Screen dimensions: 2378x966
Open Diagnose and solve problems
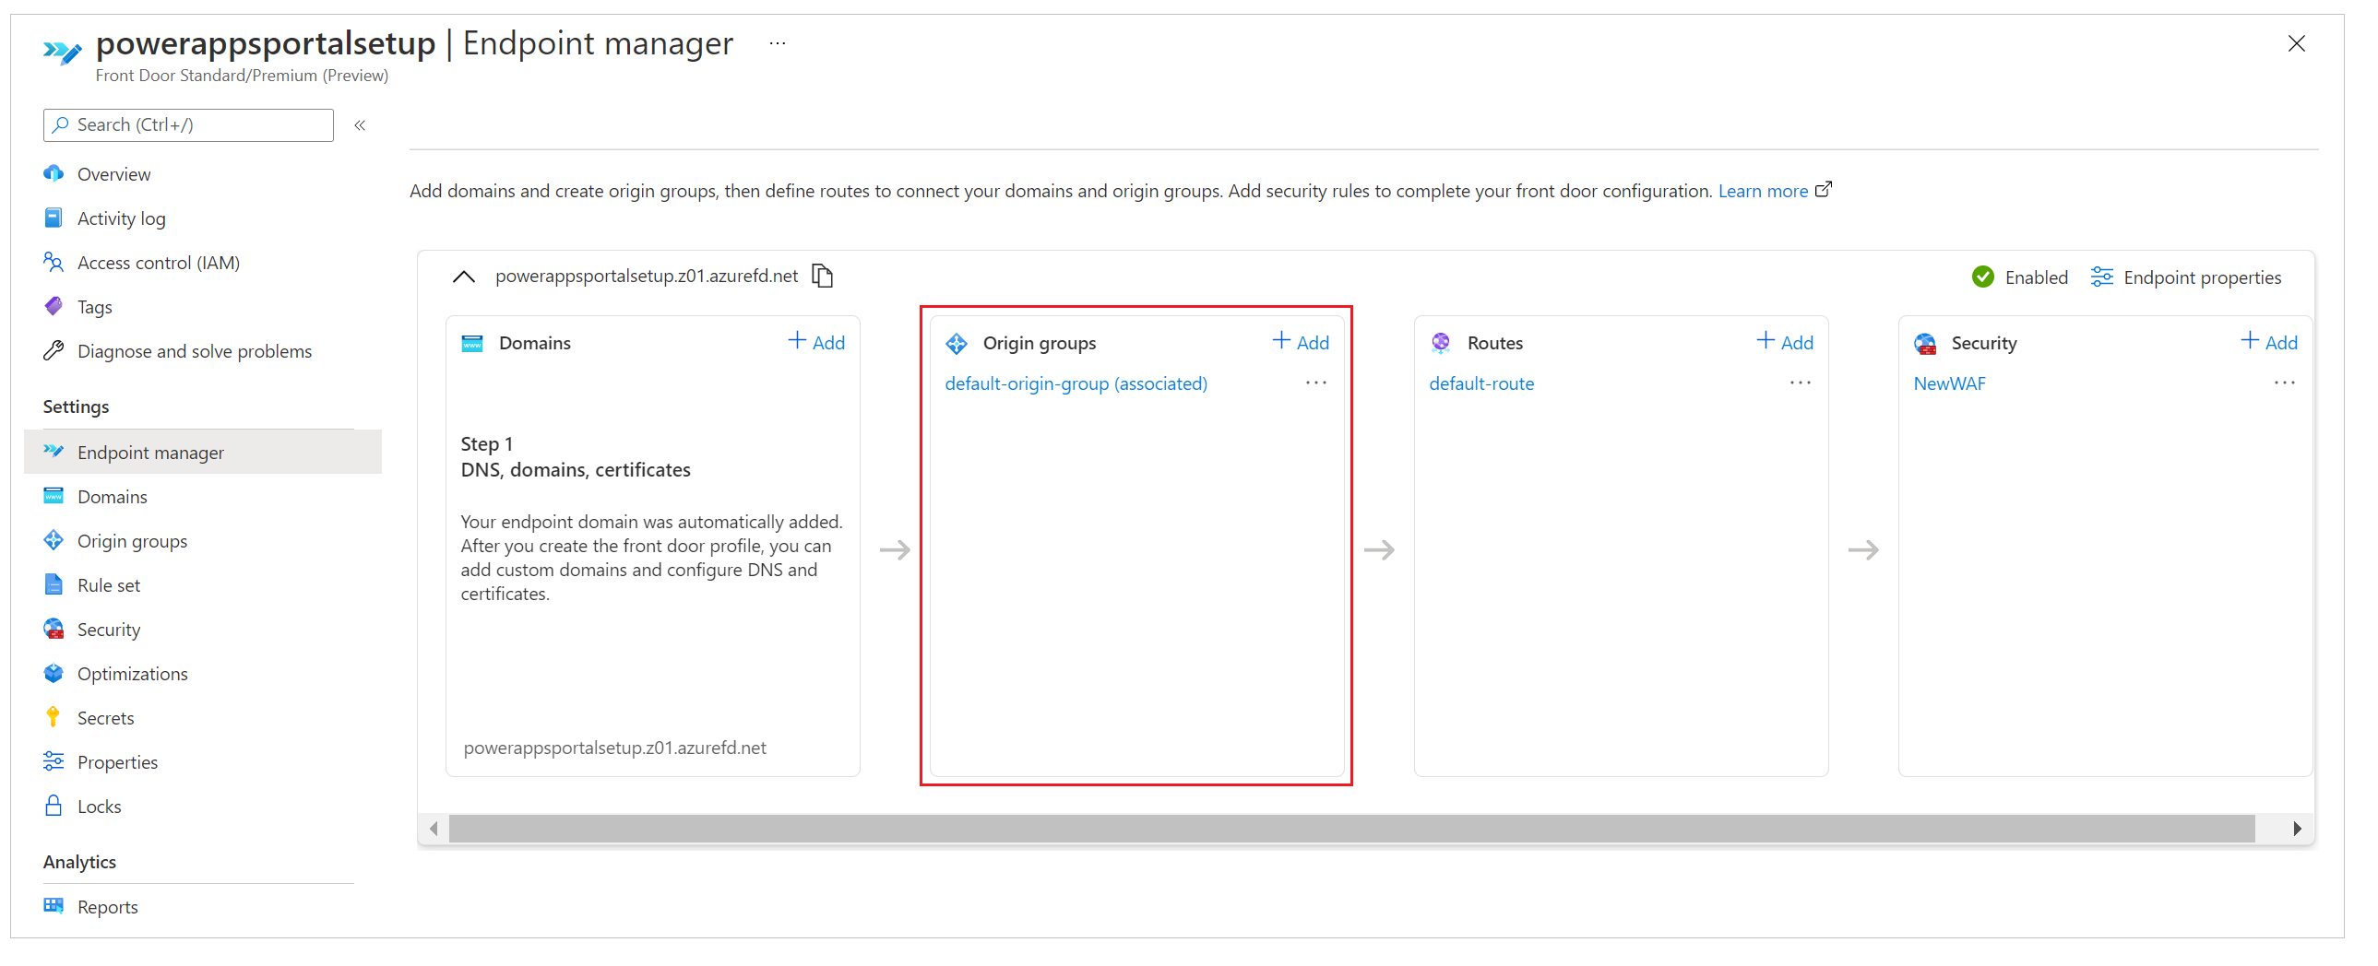click(x=195, y=350)
